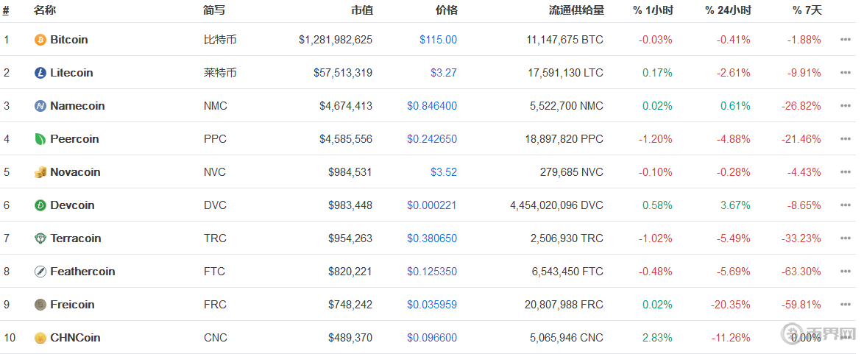Sort by the % 1小时 column header

(653, 10)
